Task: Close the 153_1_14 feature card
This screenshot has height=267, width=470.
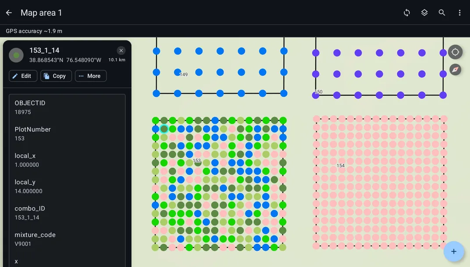Action: (x=121, y=50)
